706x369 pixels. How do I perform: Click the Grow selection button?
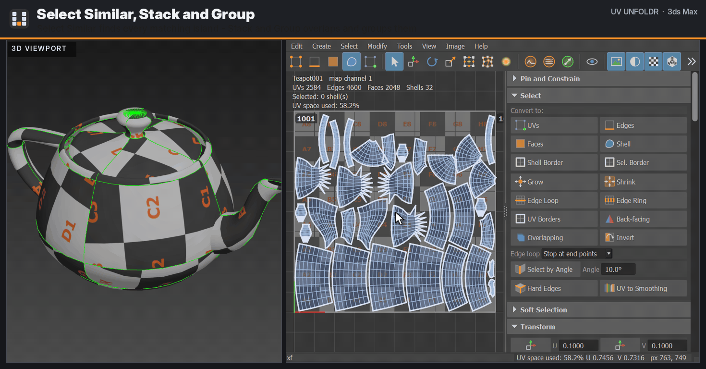pos(554,182)
